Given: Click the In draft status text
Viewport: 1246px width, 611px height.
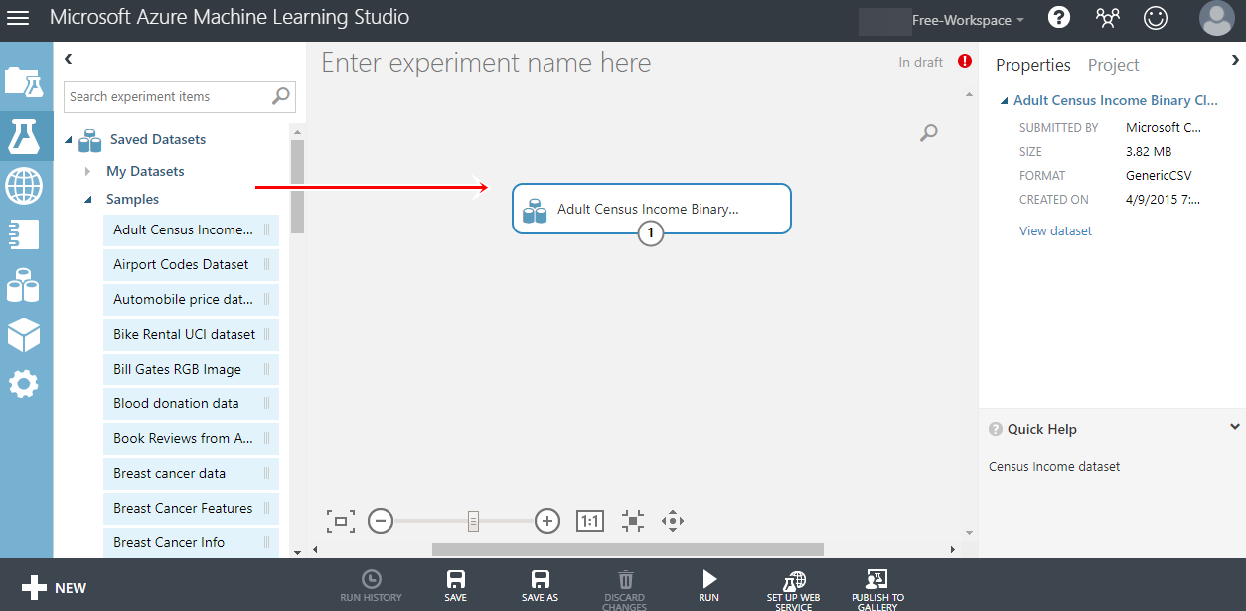Looking at the screenshot, I should click(x=920, y=62).
